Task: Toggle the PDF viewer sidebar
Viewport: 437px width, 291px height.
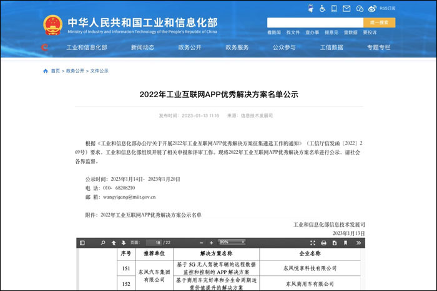Action: pyautogui.click(x=82, y=243)
